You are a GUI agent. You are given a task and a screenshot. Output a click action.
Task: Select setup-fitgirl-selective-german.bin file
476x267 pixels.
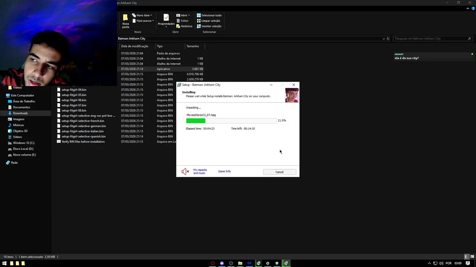[x=84, y=126]
